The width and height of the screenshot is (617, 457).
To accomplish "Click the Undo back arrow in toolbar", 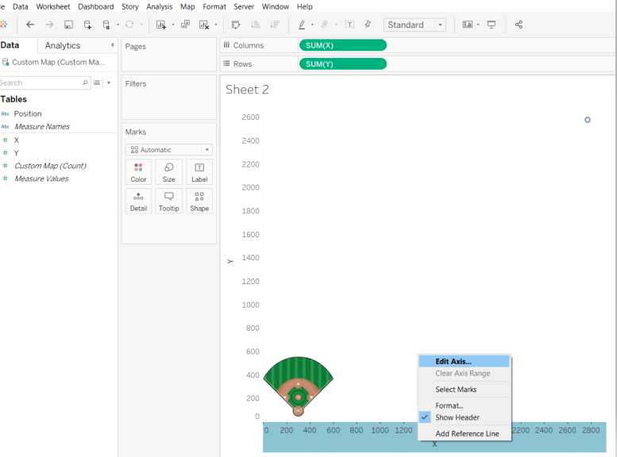I will pyautogui.click(x=30, y=25).
